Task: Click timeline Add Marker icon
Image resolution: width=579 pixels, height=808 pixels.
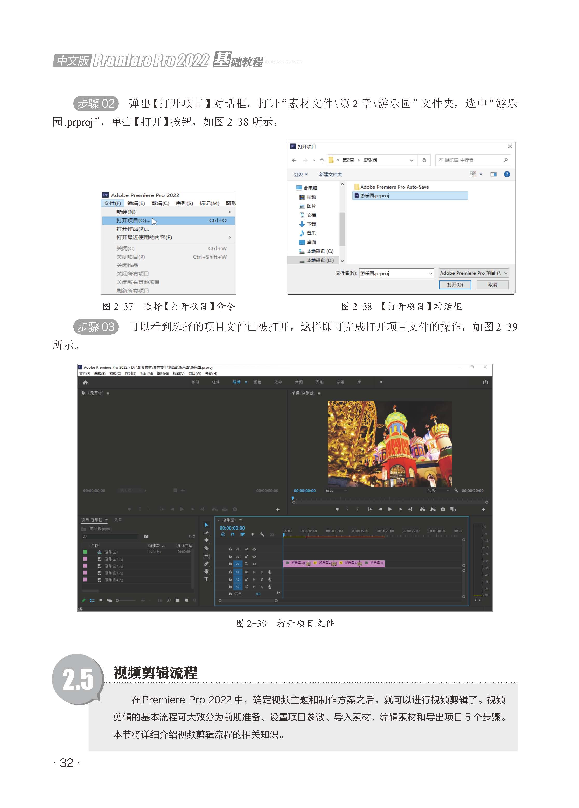Action: tap(253, 534)
